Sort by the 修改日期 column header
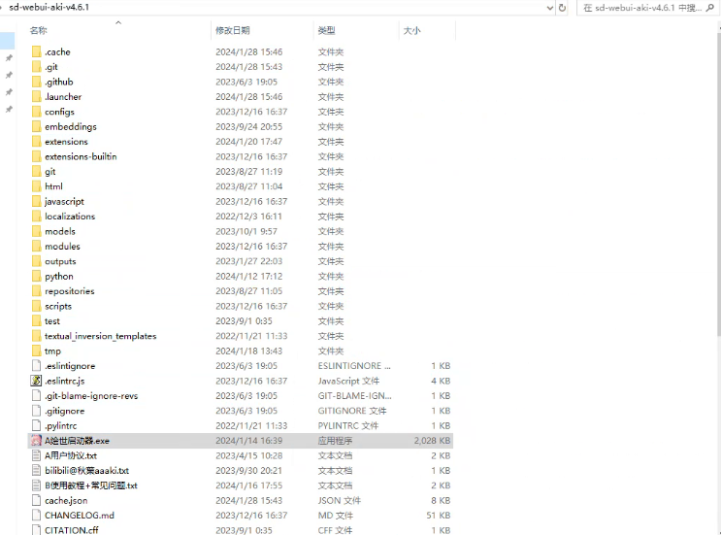This screenshot has height=535, width=721. point(232,30)
